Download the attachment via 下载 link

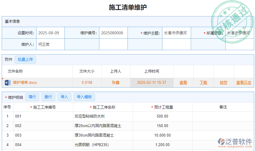pos(203,83)
